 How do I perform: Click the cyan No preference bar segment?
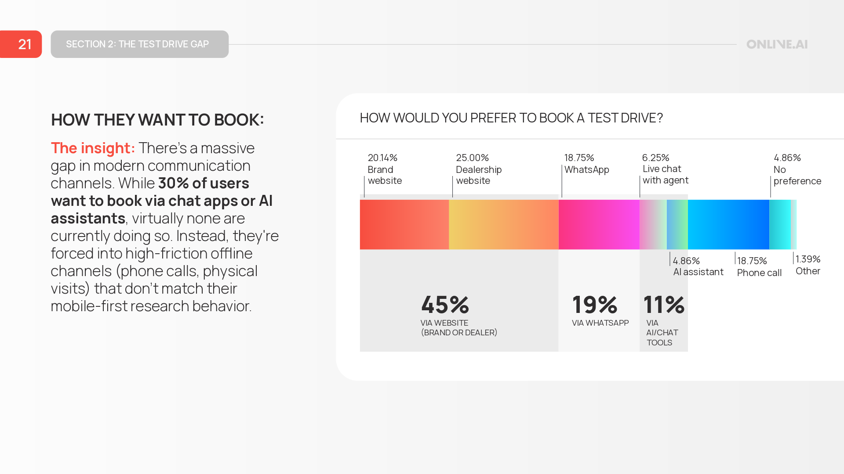[780, 224]
